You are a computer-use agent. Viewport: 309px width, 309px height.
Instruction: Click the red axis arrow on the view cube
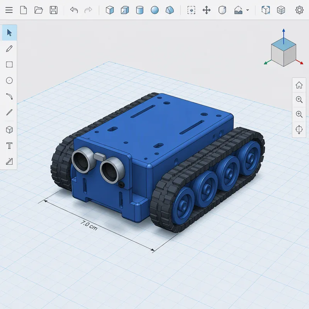pos(300,62)
